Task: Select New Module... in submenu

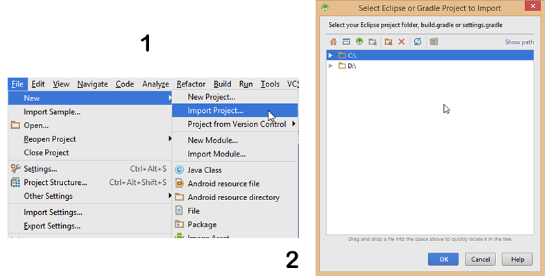Action: coord(235,141)
